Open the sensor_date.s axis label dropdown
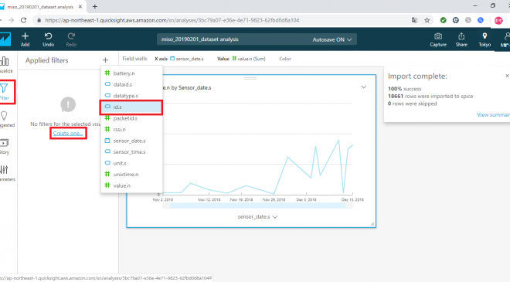This screenshot has width=510, height=282. [257, 216]
